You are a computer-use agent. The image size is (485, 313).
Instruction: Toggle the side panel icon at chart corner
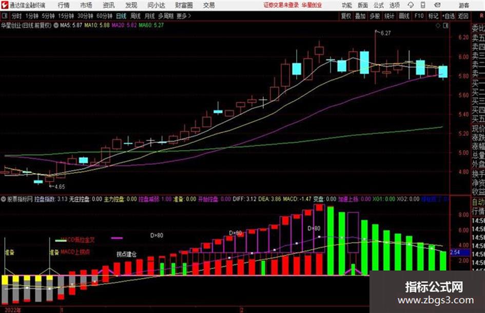445,26
